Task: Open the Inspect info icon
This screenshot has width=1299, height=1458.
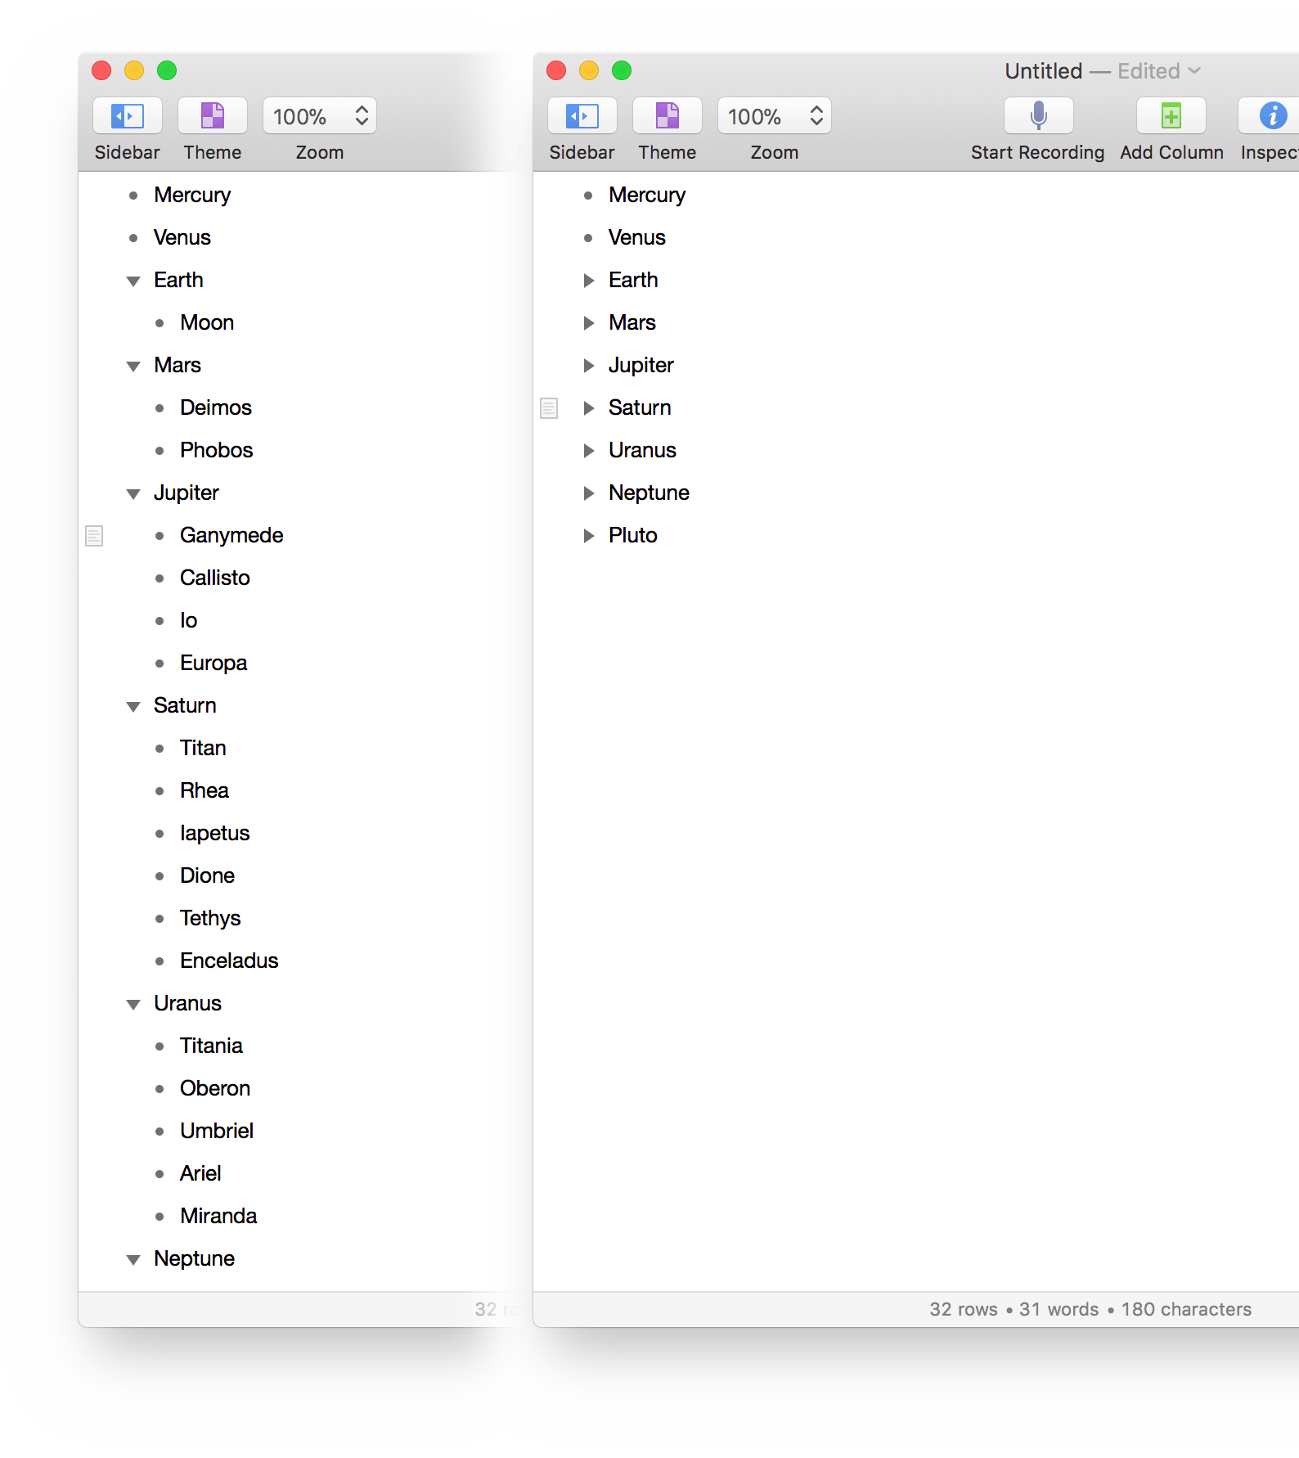Action: pyautogui.click(x=1272, y=116)
